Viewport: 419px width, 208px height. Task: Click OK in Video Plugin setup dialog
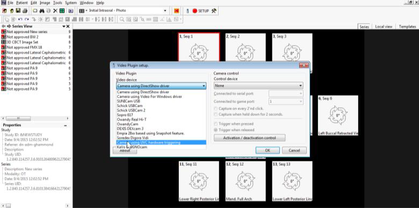point(268,151)
